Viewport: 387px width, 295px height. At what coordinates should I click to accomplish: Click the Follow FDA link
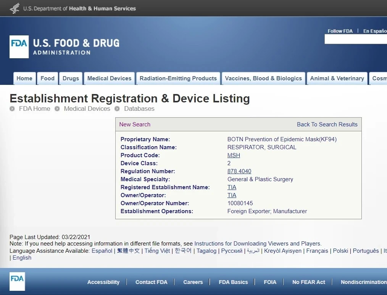340,31
